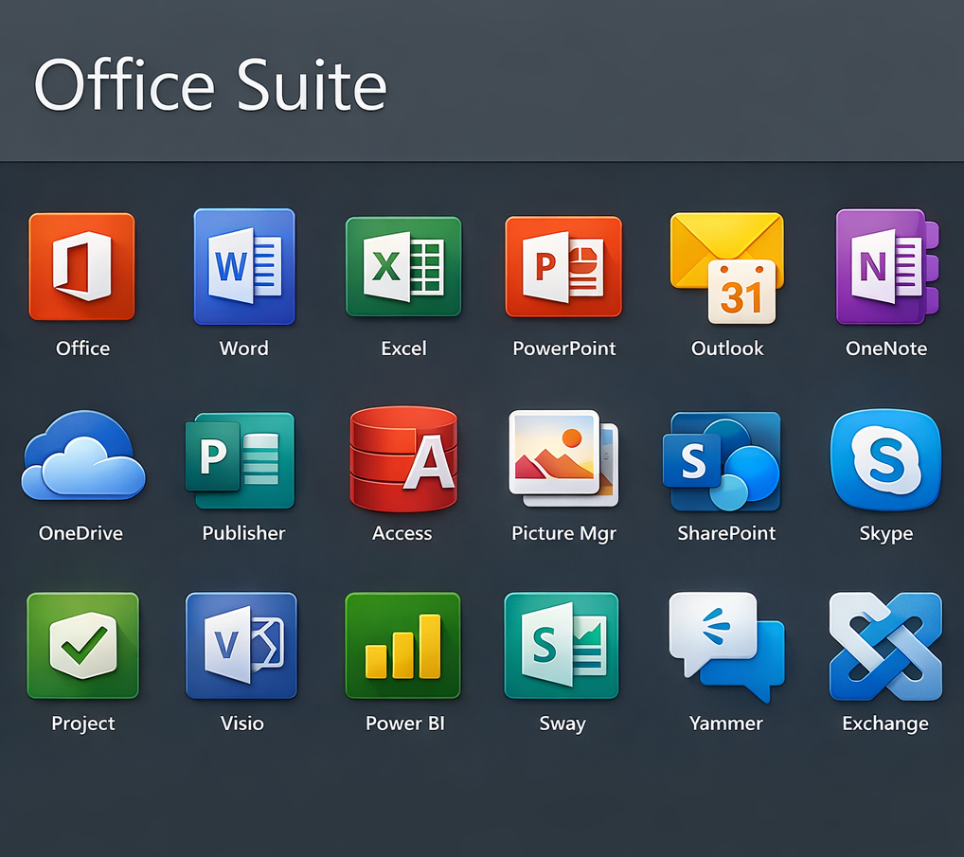Viewport: 964px width, 857px height.
Task: Open the OneDrive cloud icon
Action: tap(83, 455)
